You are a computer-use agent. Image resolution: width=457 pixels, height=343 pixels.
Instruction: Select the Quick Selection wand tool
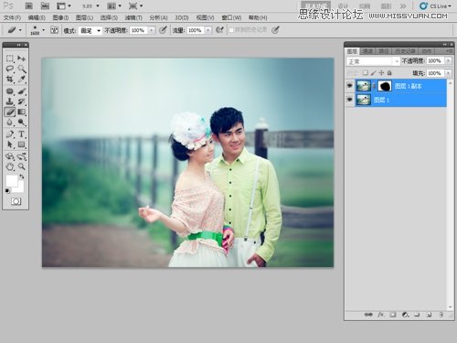pyautogui.click(x=21, y=69)
